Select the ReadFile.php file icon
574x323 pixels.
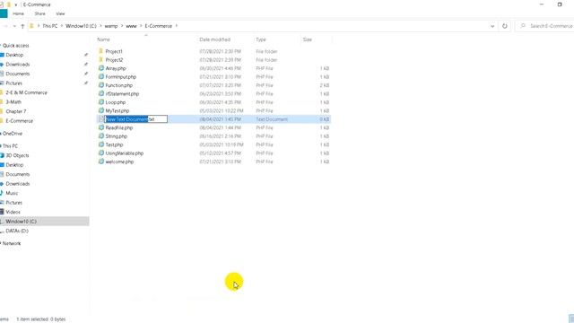click(101, 127)
